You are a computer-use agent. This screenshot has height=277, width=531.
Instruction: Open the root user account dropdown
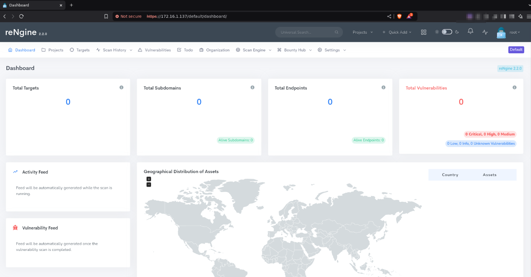pos(508,32)
